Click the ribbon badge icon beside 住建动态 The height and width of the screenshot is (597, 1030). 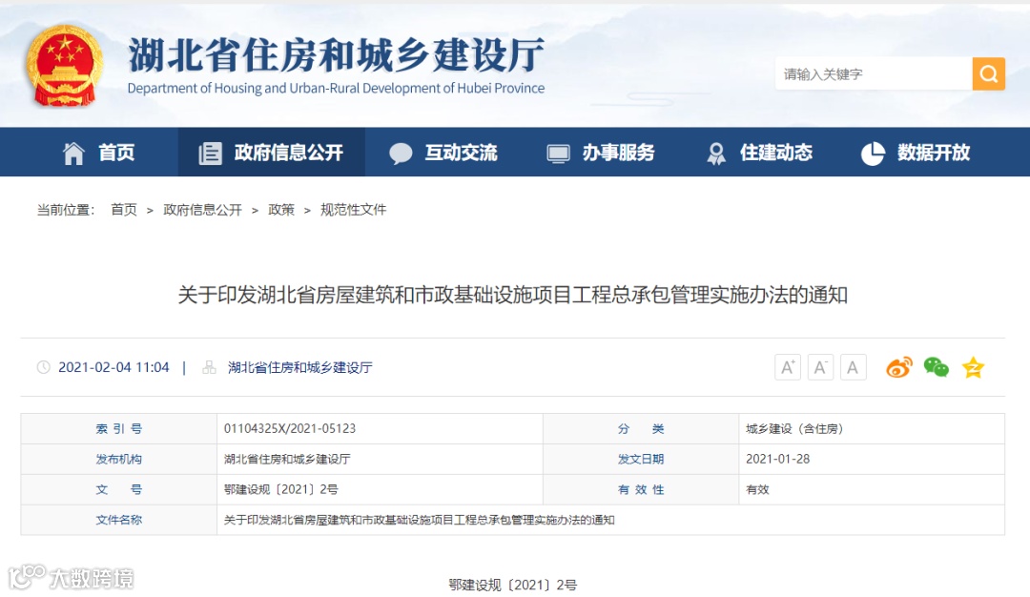716,154
